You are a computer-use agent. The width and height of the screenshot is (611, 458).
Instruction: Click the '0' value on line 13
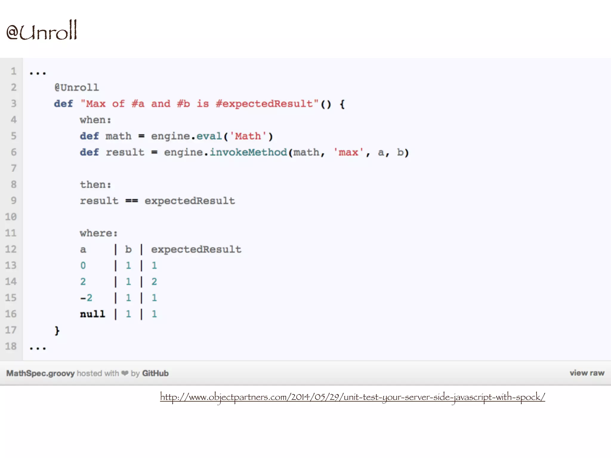(83, 265)
